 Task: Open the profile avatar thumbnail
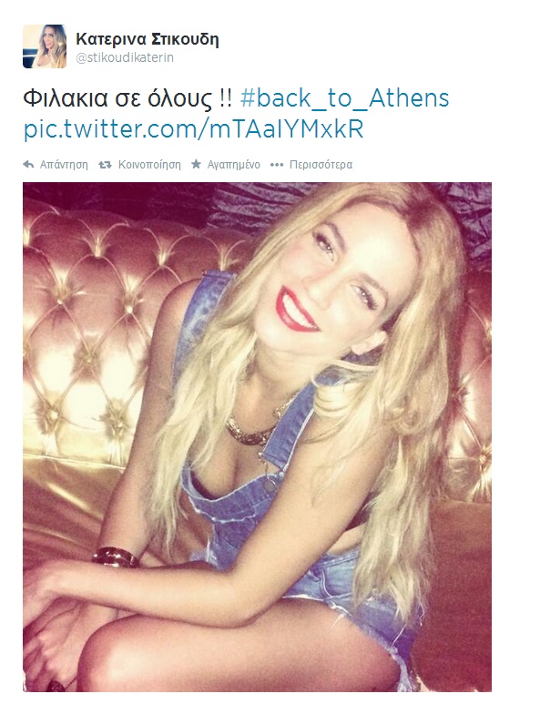pos(45,46)
